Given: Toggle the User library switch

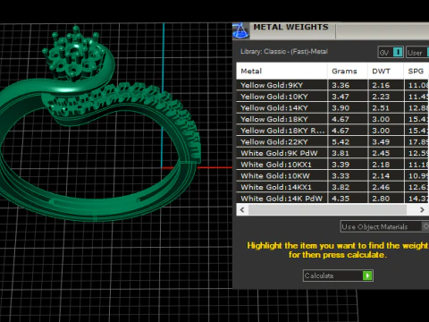Looking at the screenshot, I should coord(417,53).
